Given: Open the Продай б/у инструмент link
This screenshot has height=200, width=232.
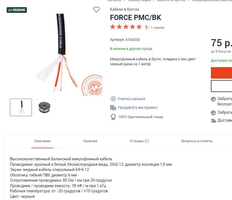Looking at the screenshot, I should pos(138,108).
